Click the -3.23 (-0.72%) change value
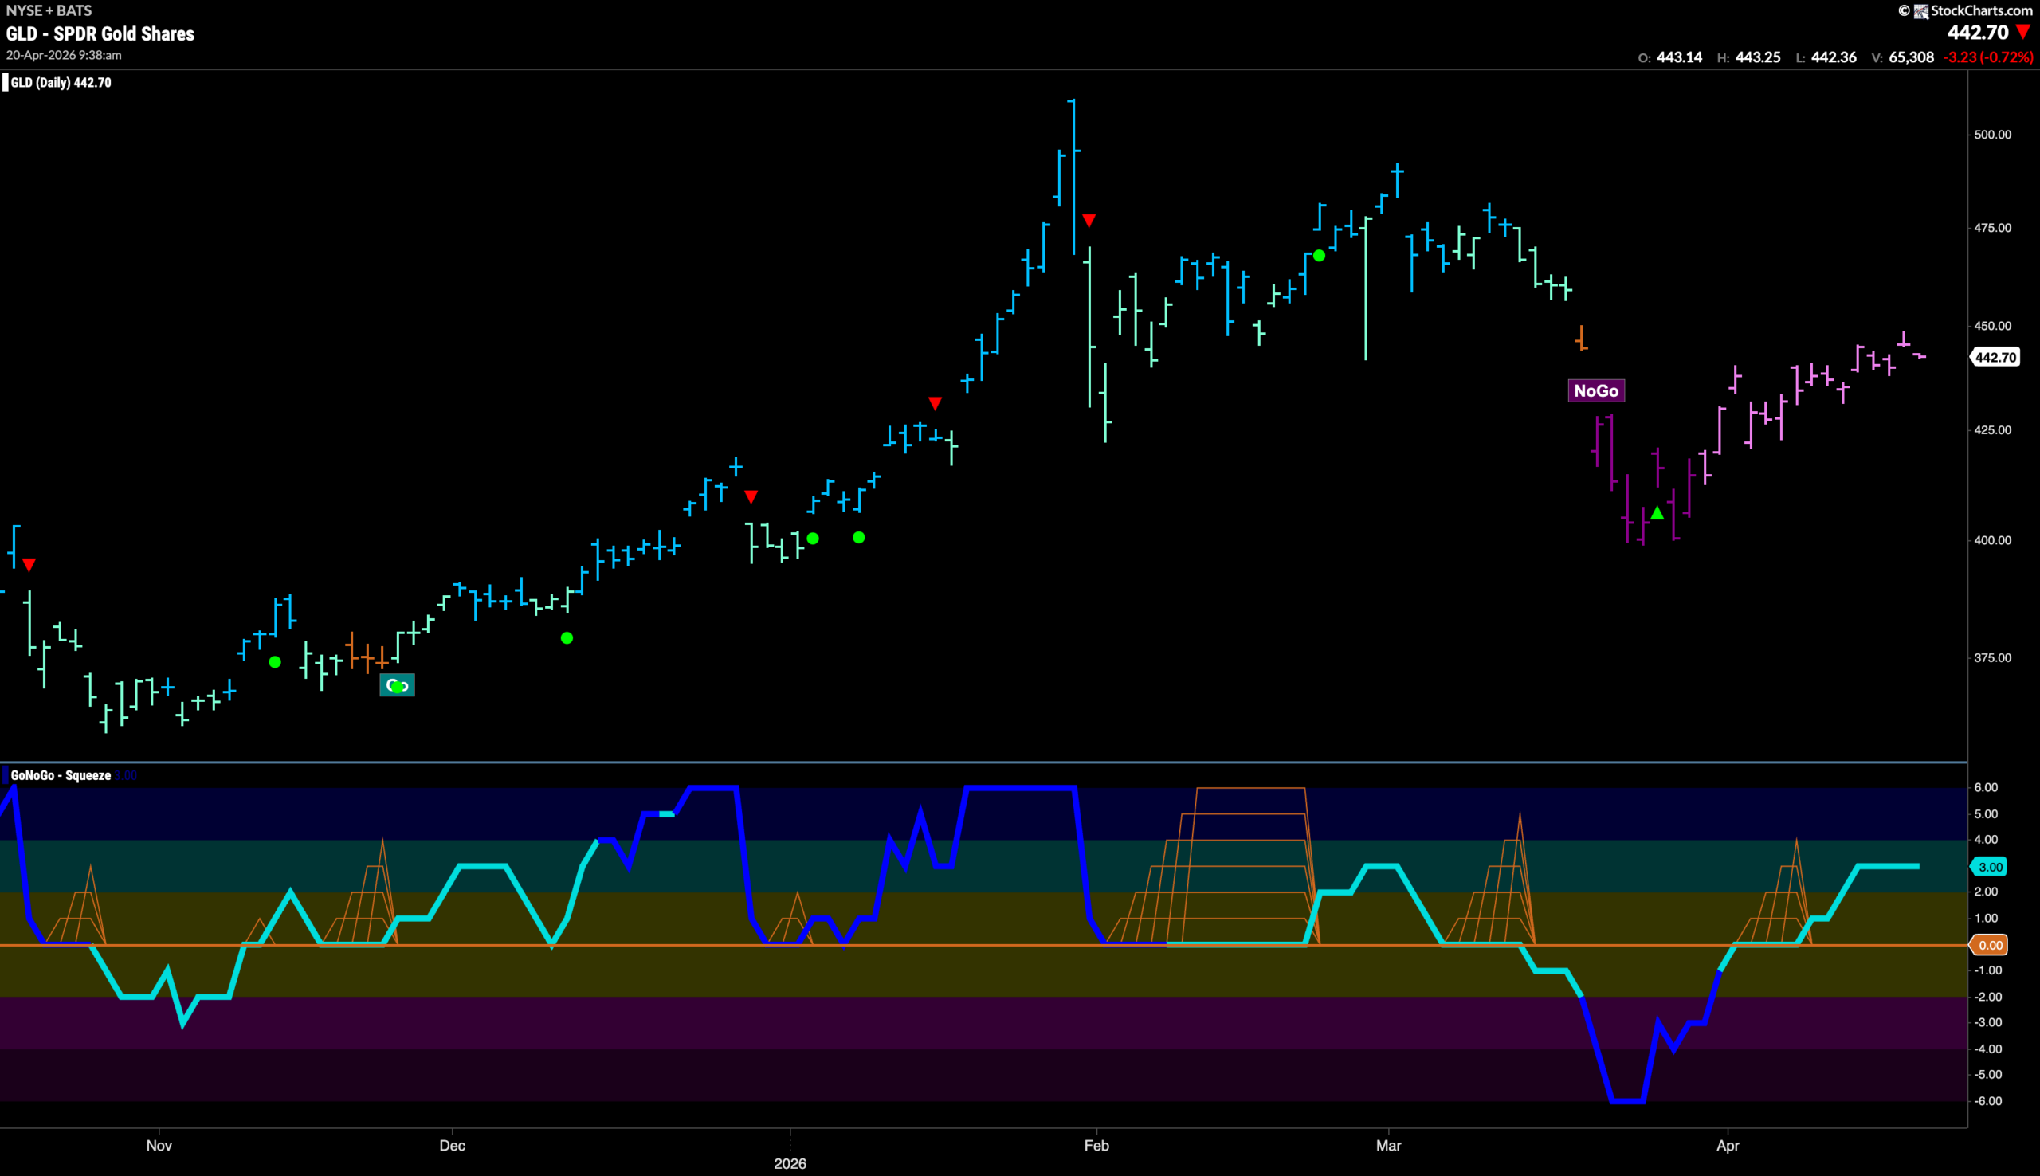Screen dimensions: 2040x1176 click(1987, 57)
